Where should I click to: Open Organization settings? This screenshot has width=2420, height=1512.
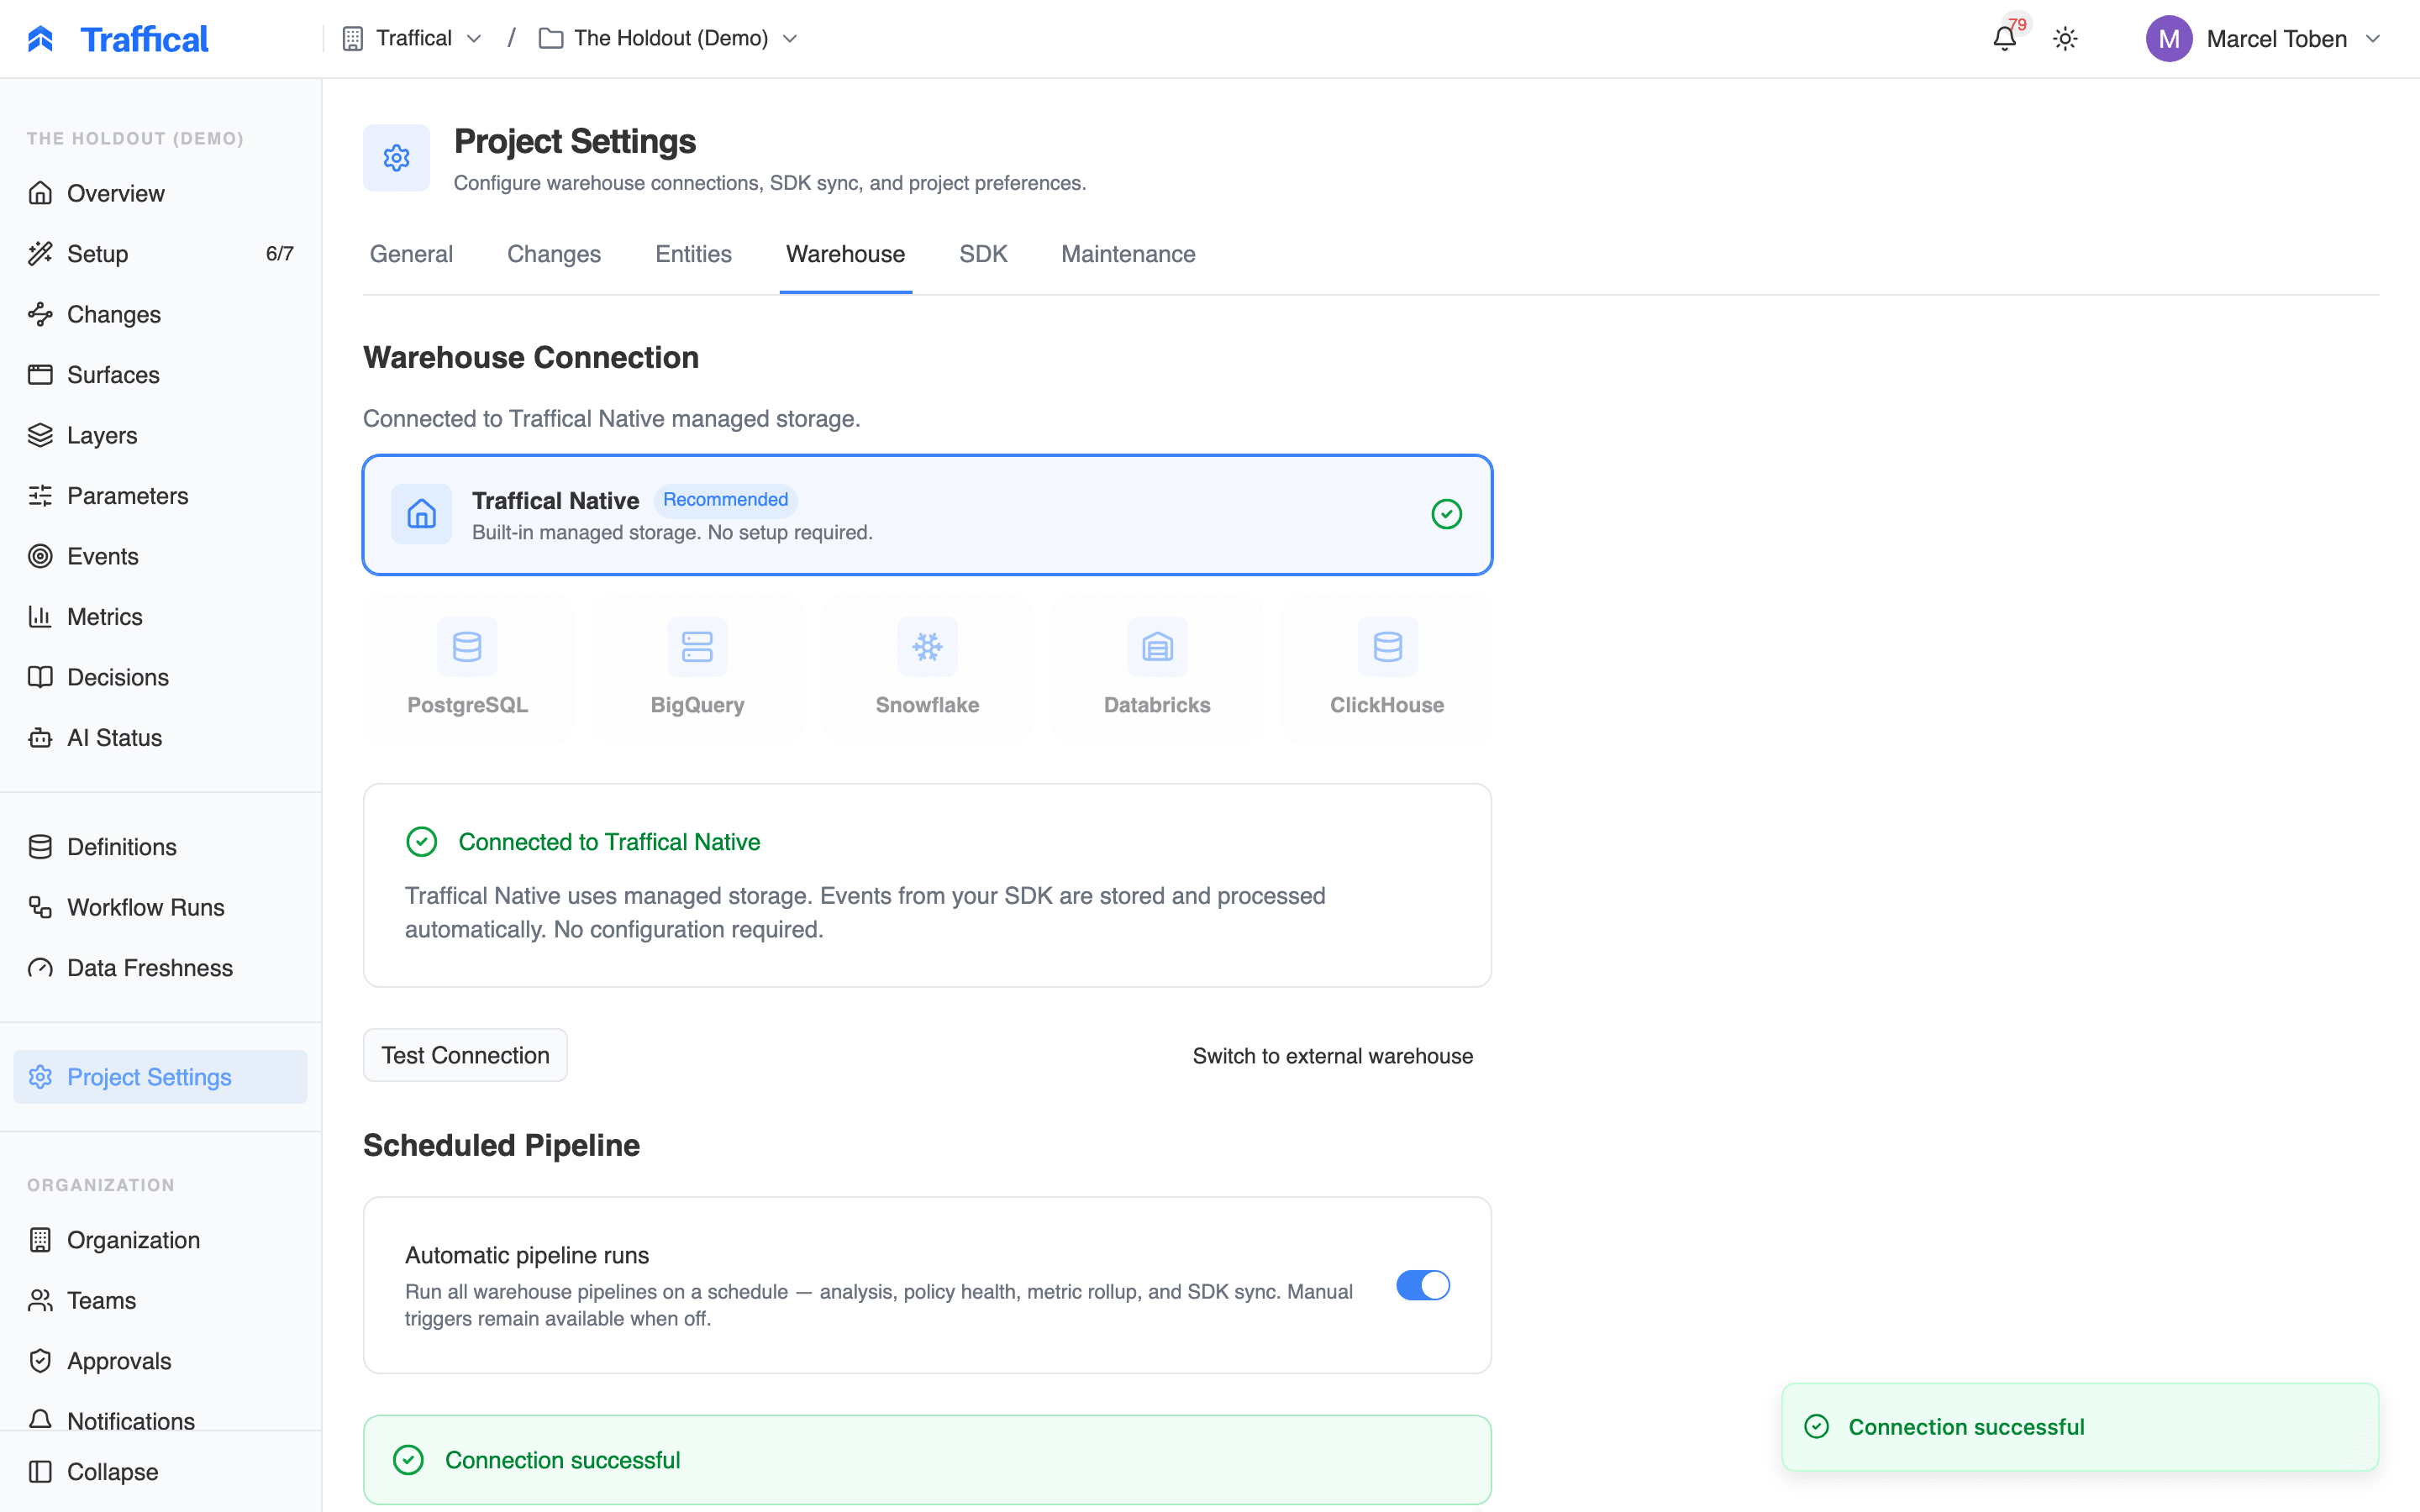pos(160,1240)
